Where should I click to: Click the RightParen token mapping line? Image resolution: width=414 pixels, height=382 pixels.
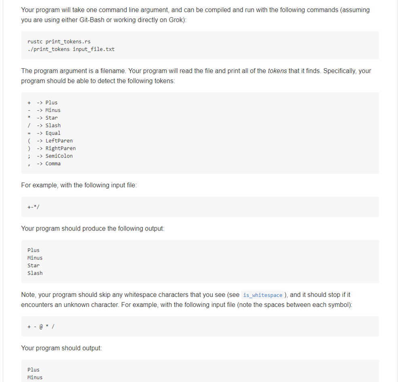point(51,149)
